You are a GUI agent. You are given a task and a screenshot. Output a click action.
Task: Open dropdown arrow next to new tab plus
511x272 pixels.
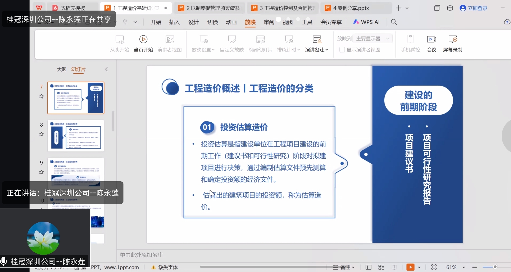coord(407,8)
